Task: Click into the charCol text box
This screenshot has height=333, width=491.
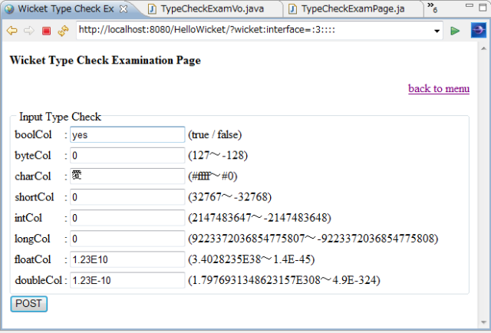Action: (x=127, y=176)
